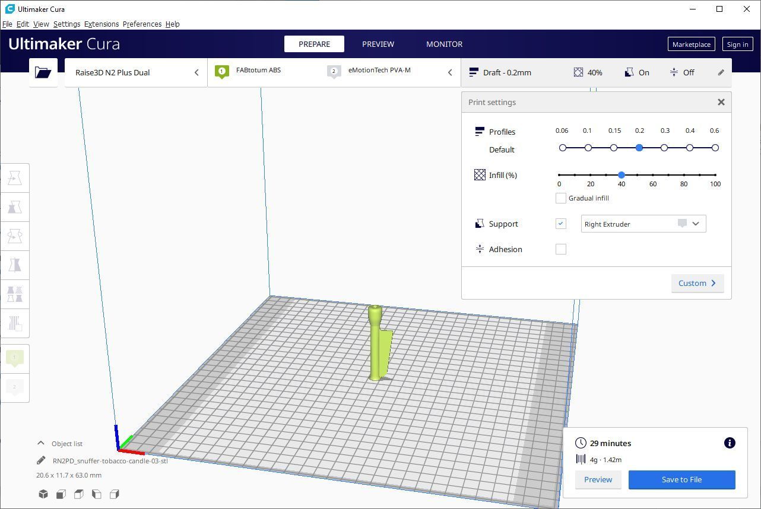Open the Settings menu
This screenshot has width=761, height=509.
[x=66, y=24]
